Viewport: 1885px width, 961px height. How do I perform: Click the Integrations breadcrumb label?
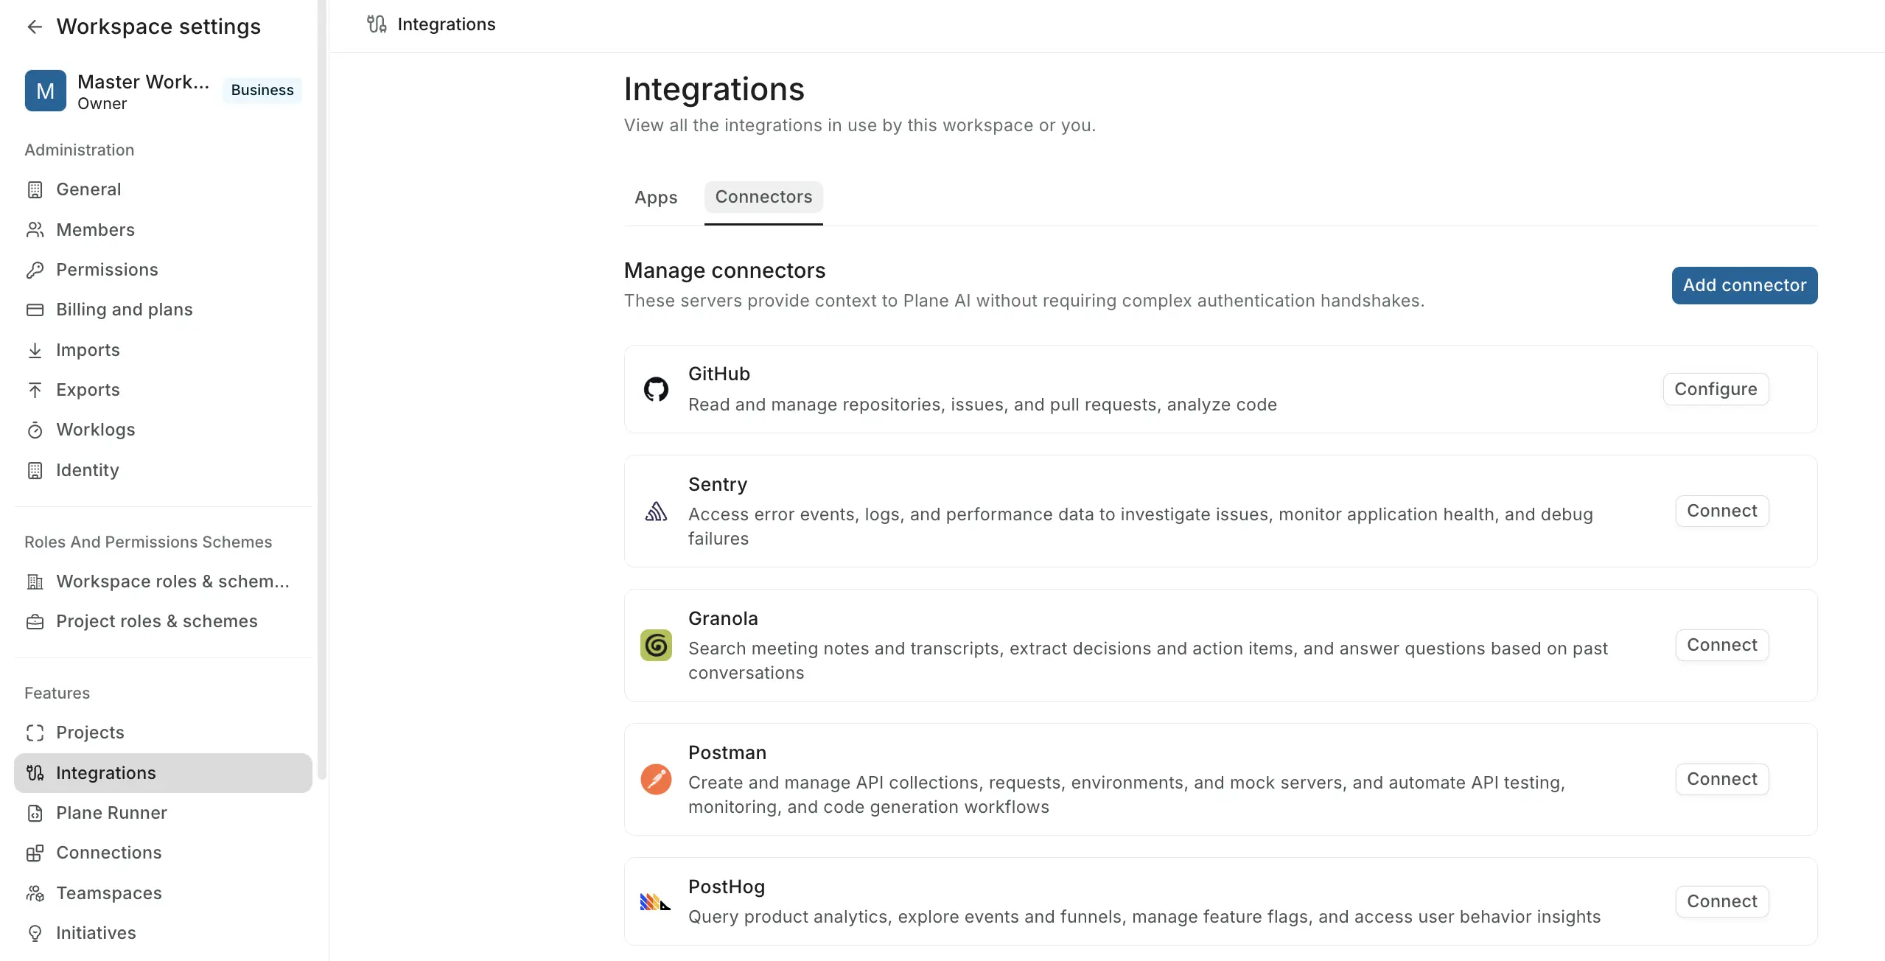pos(447,24)
